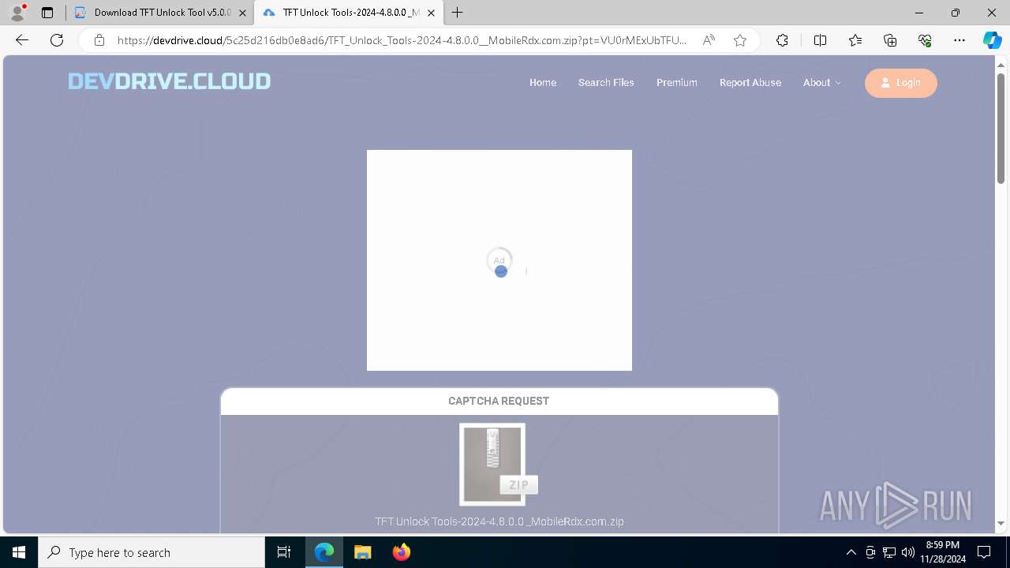
Task: Click the loading Ad spinner
Action: (499, 262)
